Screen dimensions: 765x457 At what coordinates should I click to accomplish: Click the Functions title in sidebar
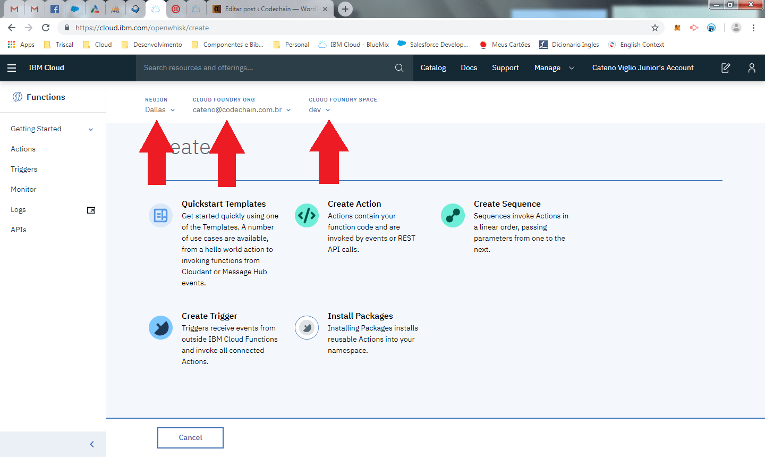point(46,97)
